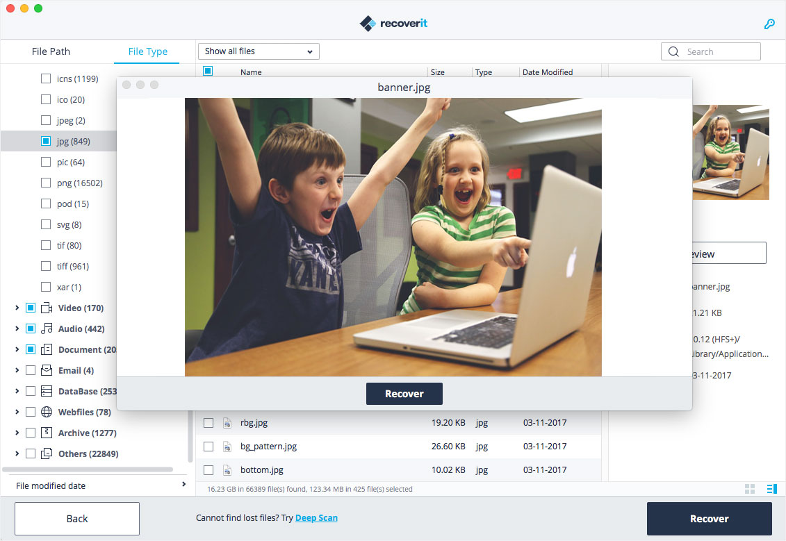The width and height of the screenshot is (786, 541).
Task: Expand the File modified date filter
Action: (x=183, y=485)
